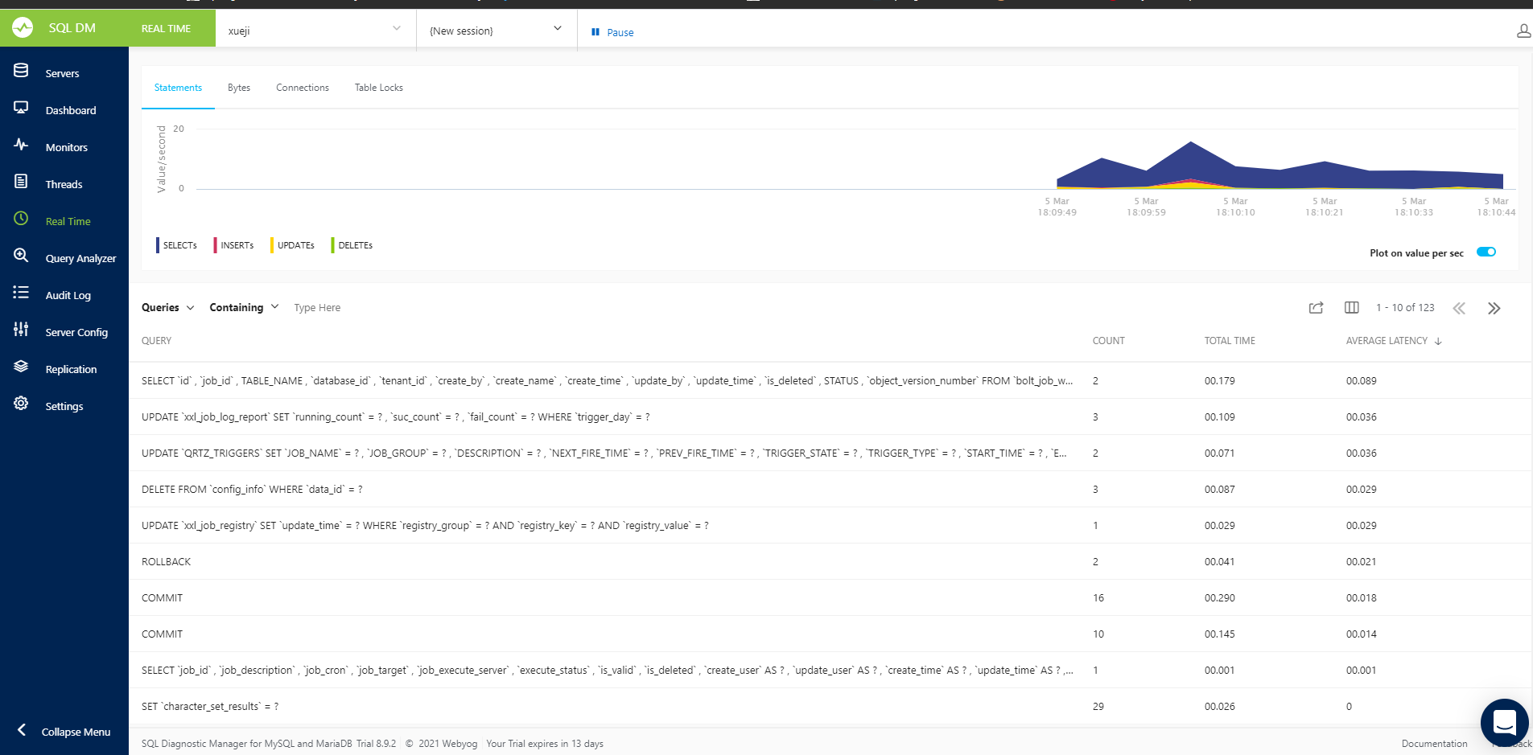Open the Threads view
This screenshot has height=755, width=1533.
coord(64,184)
